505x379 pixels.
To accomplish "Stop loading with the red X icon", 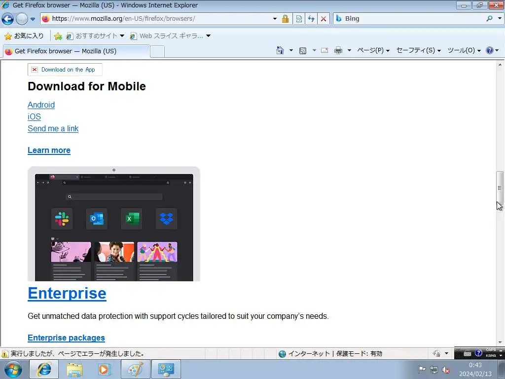I will (x=324, y=19).
